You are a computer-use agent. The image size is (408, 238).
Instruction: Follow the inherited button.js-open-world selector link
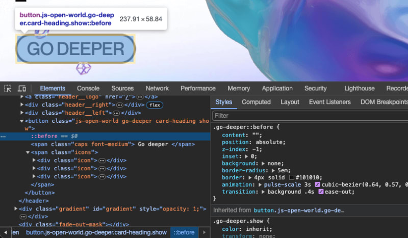tap(299, 210)
